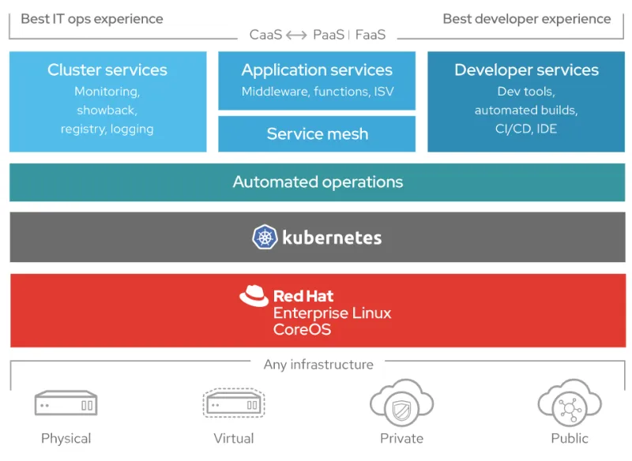Click the 'Best developer experience' label
This screenshot has width=632, height=461.
coord(527,19)
